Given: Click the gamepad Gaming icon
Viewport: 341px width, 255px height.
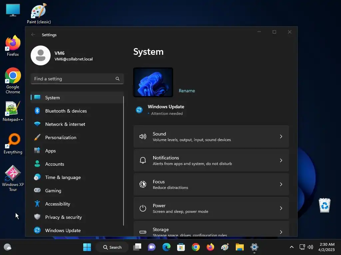Looking at the screenshot, I should 37,190.
